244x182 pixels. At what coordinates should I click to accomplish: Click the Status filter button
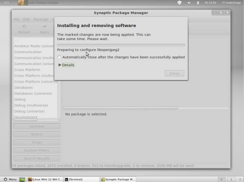coord(37,134)
